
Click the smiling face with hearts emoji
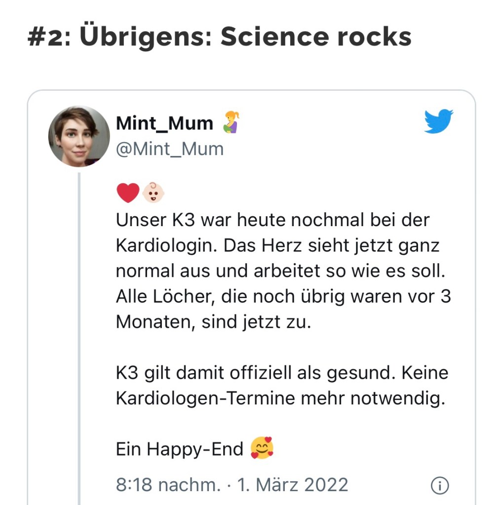click(x=262, y=448)
